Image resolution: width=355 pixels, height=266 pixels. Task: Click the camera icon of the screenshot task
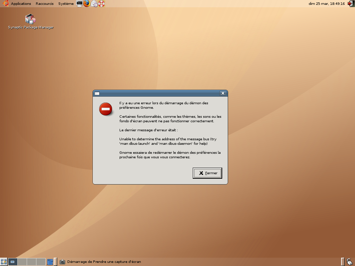click(x=62, y=262)
